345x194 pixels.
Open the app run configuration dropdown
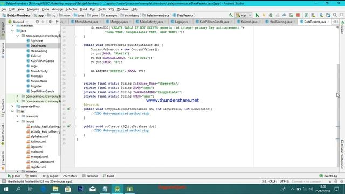243,15
